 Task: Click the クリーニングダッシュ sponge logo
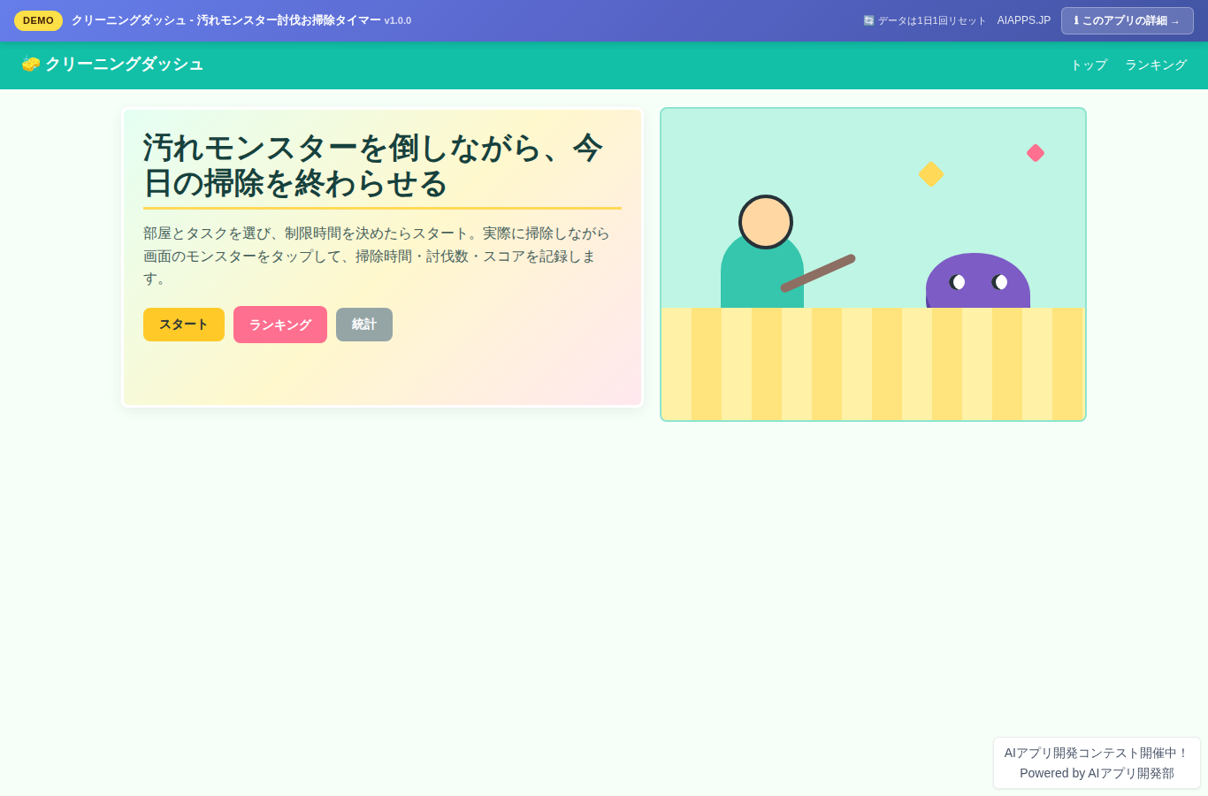[x=112, y=64]
